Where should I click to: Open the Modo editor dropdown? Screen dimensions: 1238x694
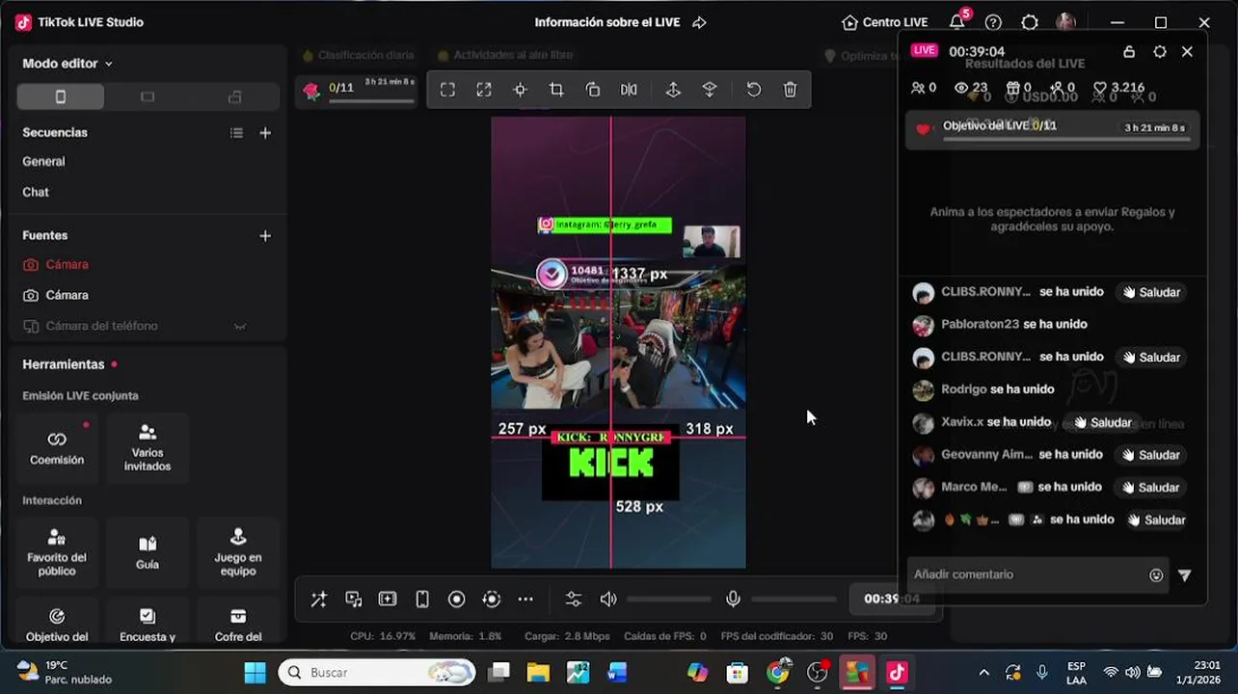point(67,64)
